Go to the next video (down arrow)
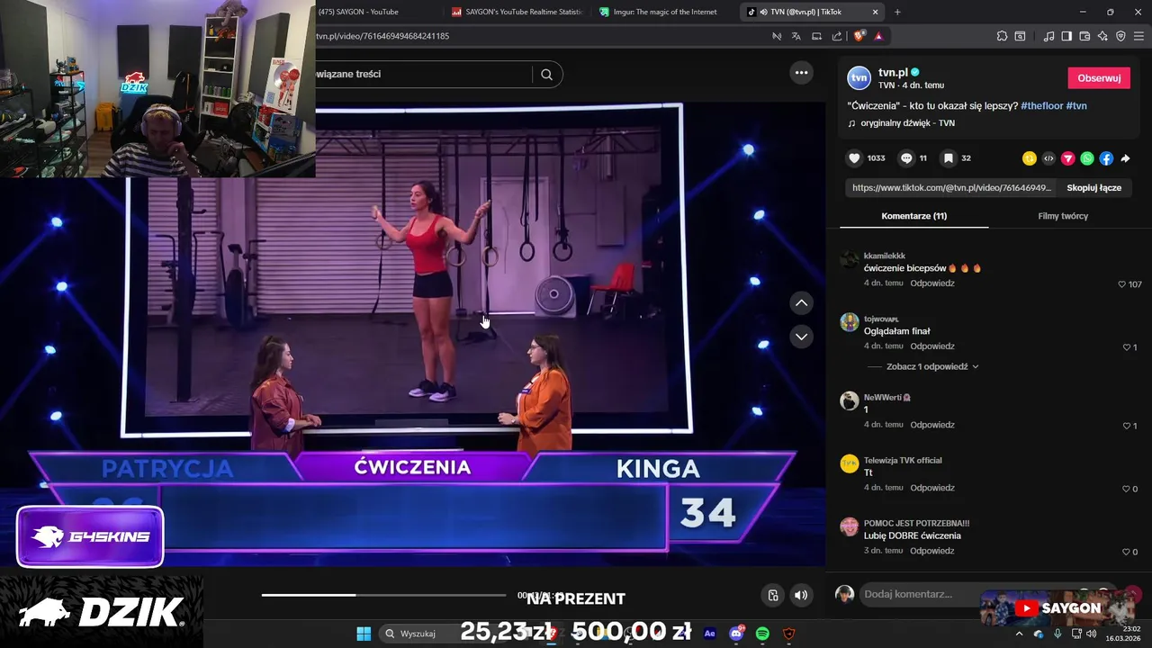 801,337
